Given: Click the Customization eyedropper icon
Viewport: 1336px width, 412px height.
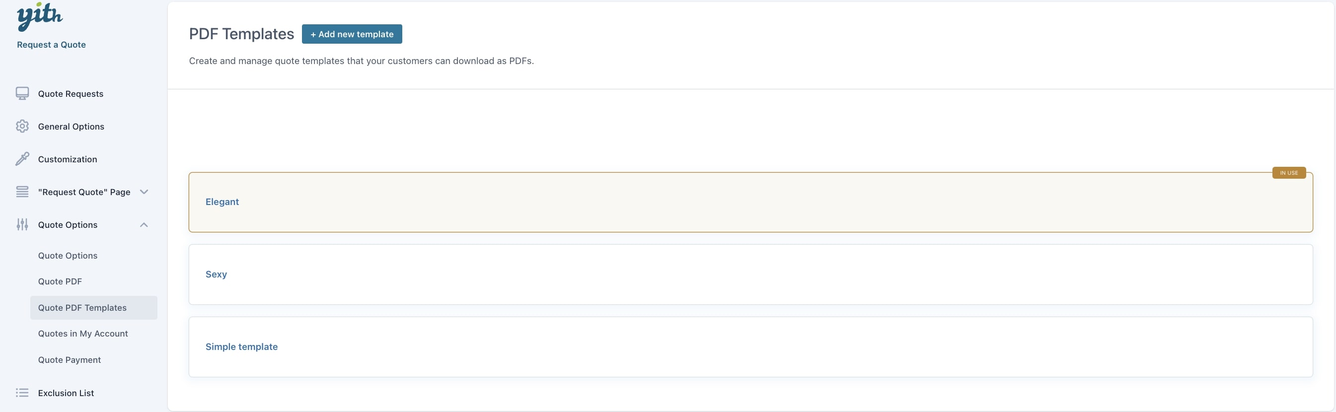Looking at the screenshot, I should pos(22,159).
